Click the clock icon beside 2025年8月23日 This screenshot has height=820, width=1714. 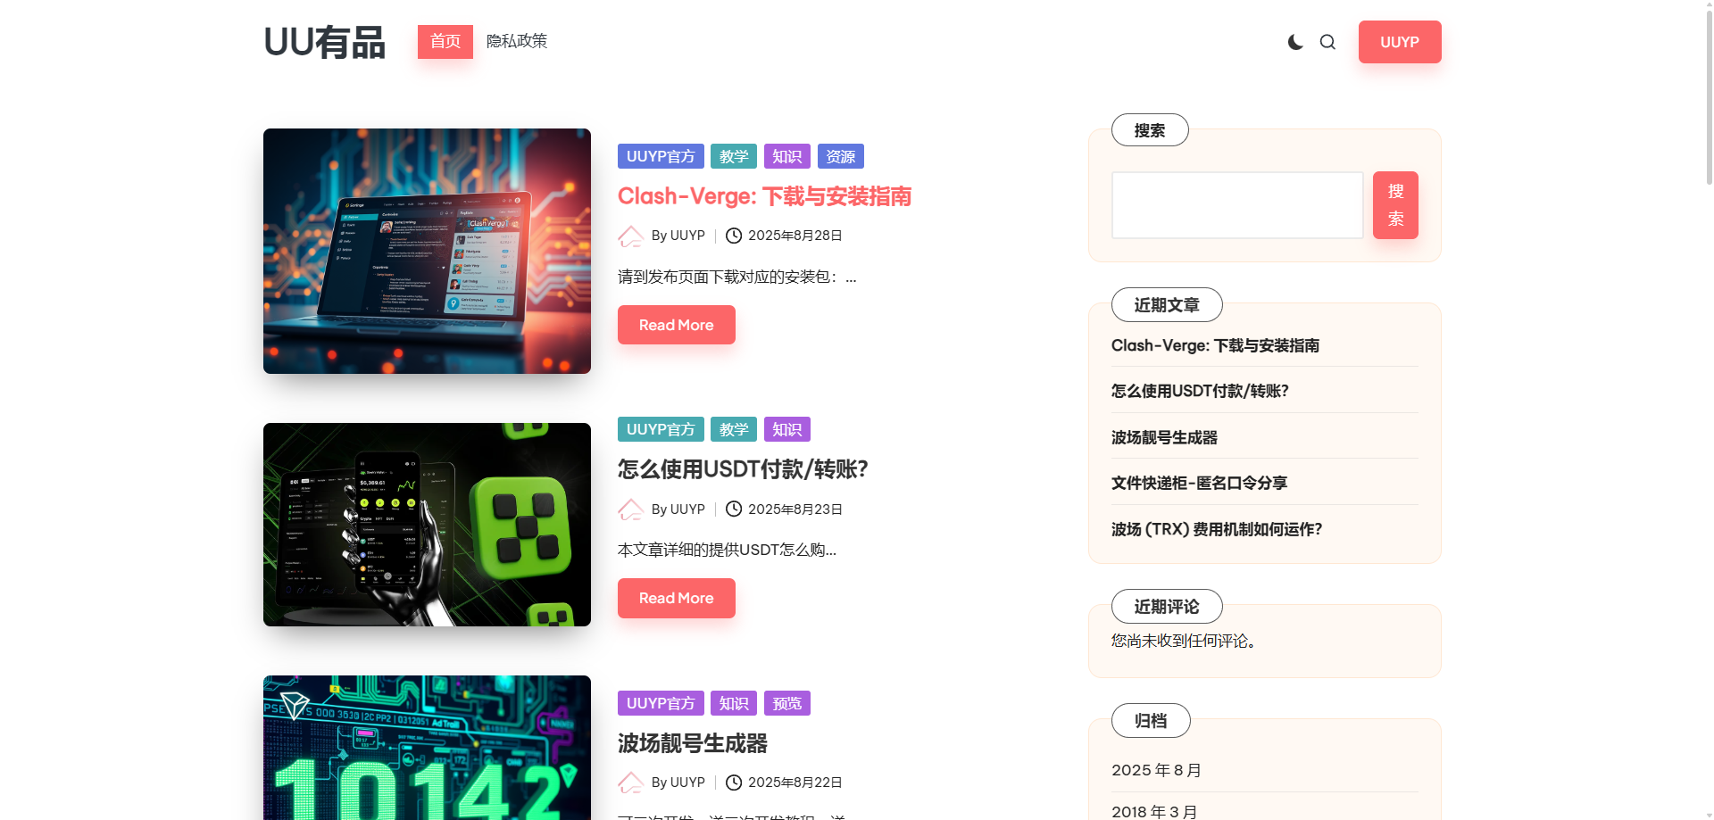[734, 509]
